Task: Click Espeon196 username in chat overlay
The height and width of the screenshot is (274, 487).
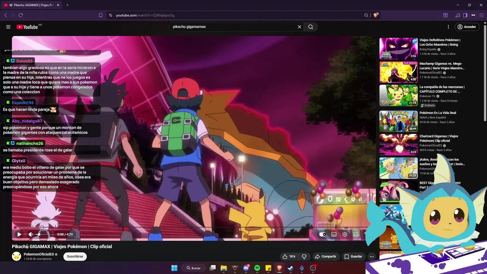Action: [x=23, y=103]
